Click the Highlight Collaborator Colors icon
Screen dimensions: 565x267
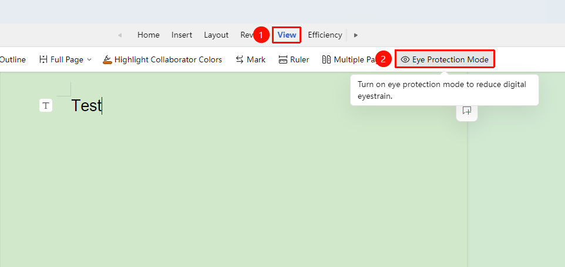click(107, 59)
